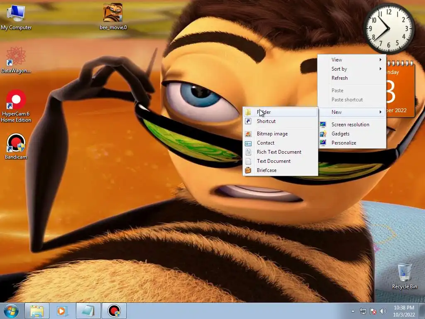Click the network tray icon
The height and width of the screenshot is (319, 425).
(x=363, y=311)
